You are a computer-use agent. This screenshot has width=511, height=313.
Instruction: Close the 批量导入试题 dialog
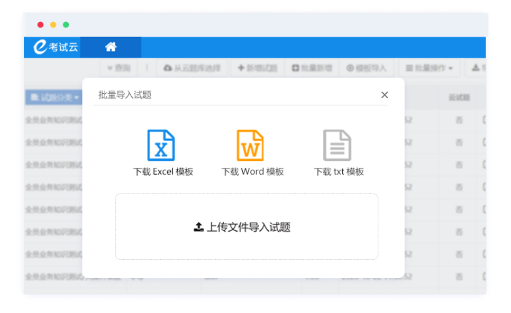385,95
